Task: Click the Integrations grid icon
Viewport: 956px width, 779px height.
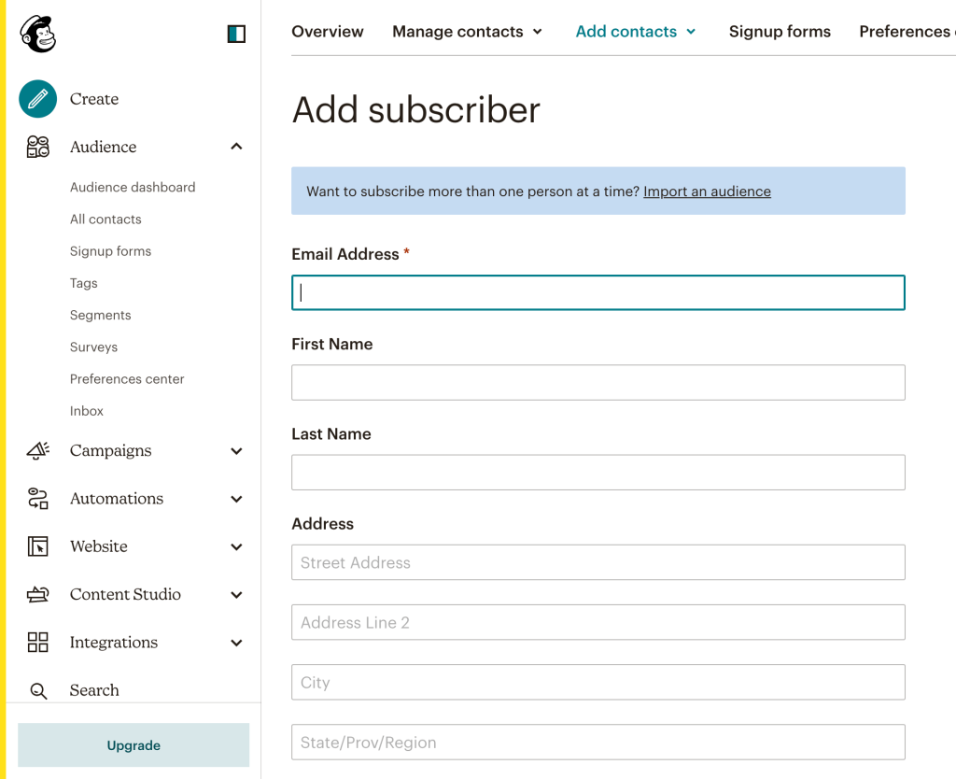Action: pyautogui.click(x=37, y=642)
